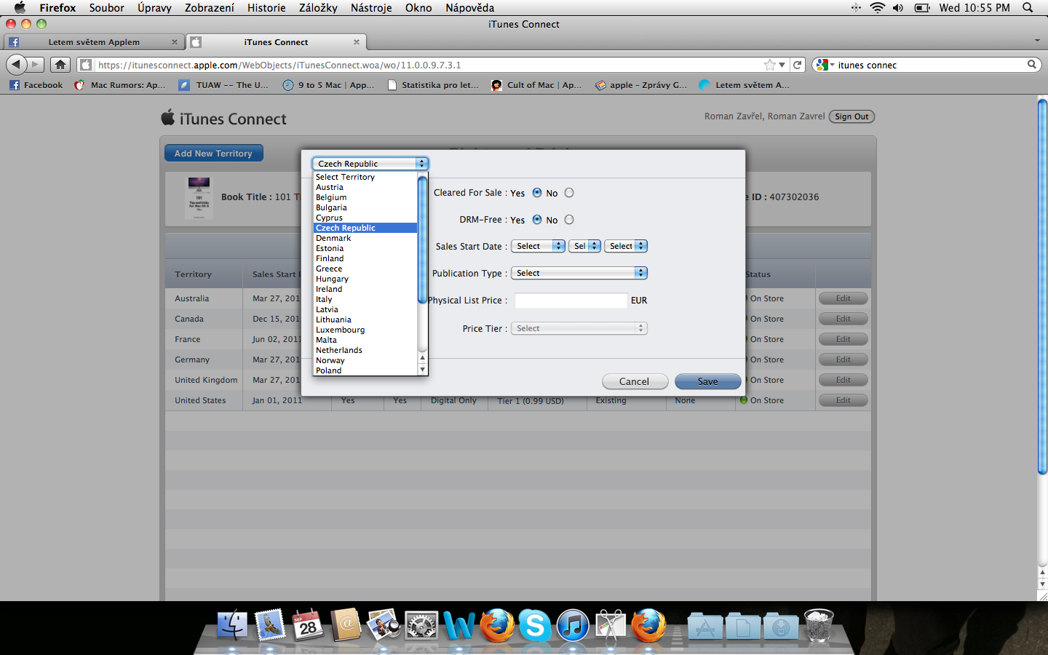Switch to the Letem světem Applem tab
The height and width of the screenshot is (655, 1048).
94,42
